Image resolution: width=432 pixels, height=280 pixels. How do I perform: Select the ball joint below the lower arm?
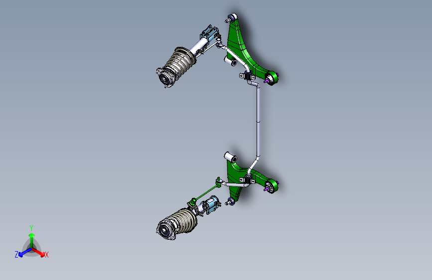pyautogui.click(x=230, y=202)
